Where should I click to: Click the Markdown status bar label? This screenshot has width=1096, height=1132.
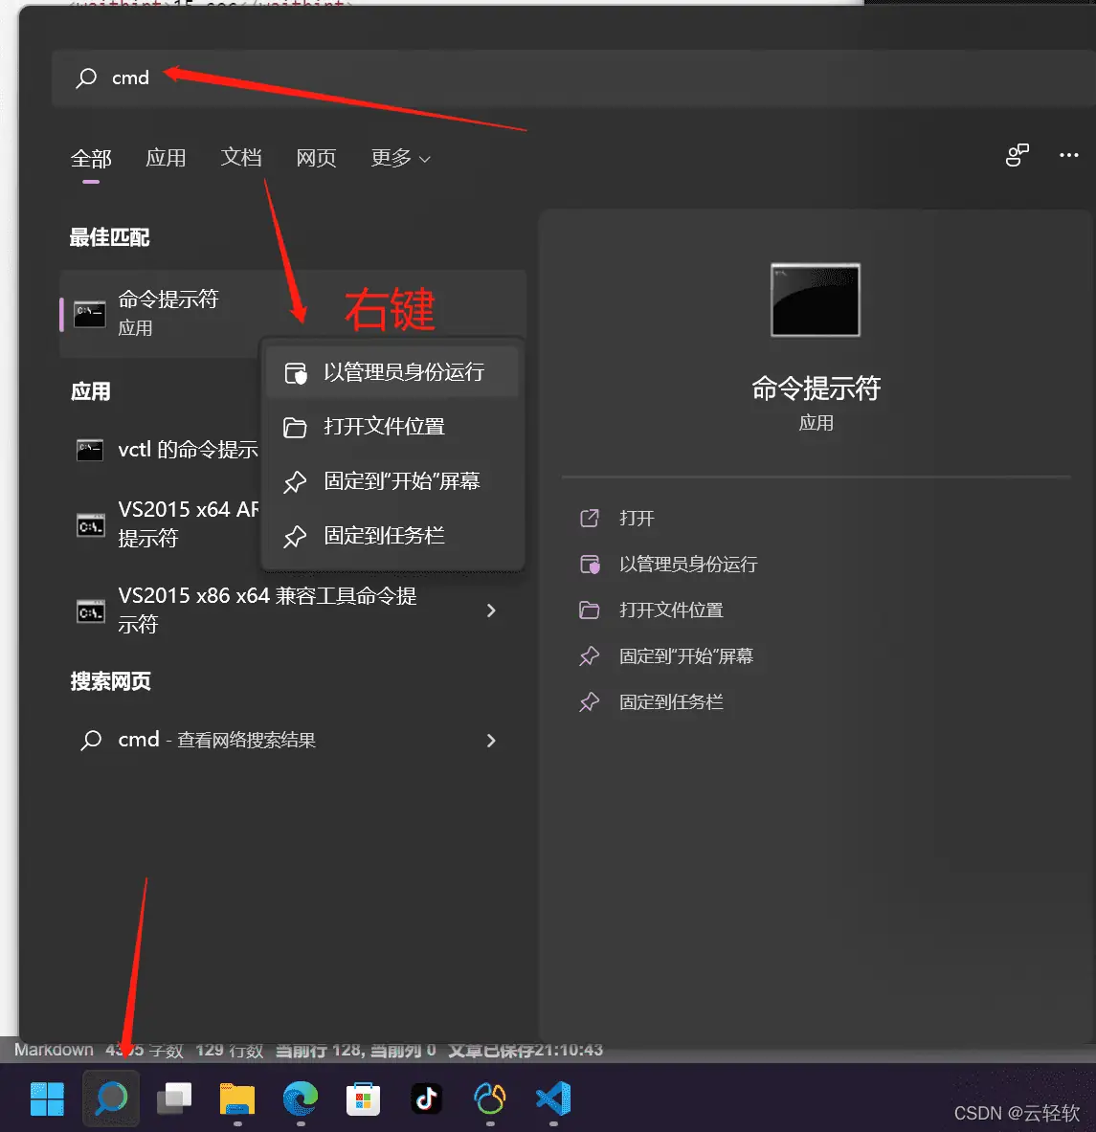(55, 1051)
